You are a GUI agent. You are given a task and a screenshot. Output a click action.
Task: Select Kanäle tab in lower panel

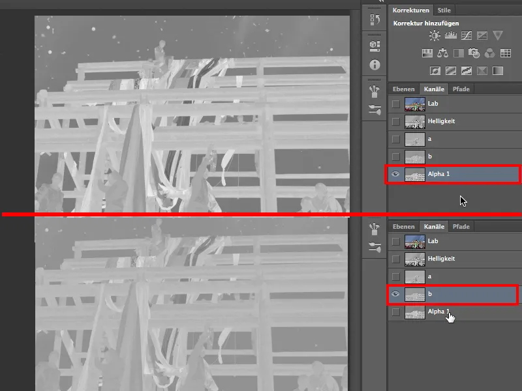(434, 226)
